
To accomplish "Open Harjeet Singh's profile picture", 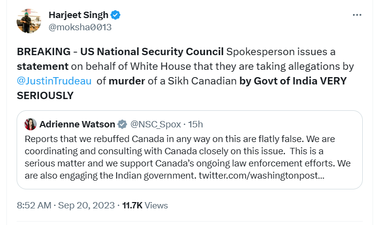I will 29,21.
